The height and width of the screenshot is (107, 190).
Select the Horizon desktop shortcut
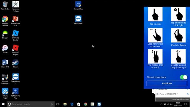(5, 34)
